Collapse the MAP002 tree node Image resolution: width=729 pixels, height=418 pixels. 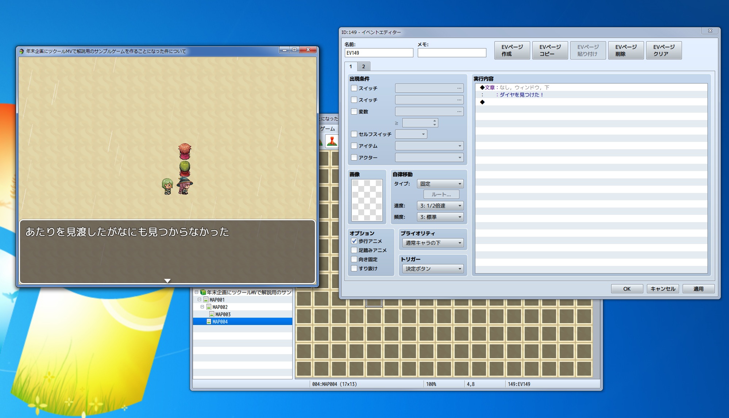(x=202, y=307)
